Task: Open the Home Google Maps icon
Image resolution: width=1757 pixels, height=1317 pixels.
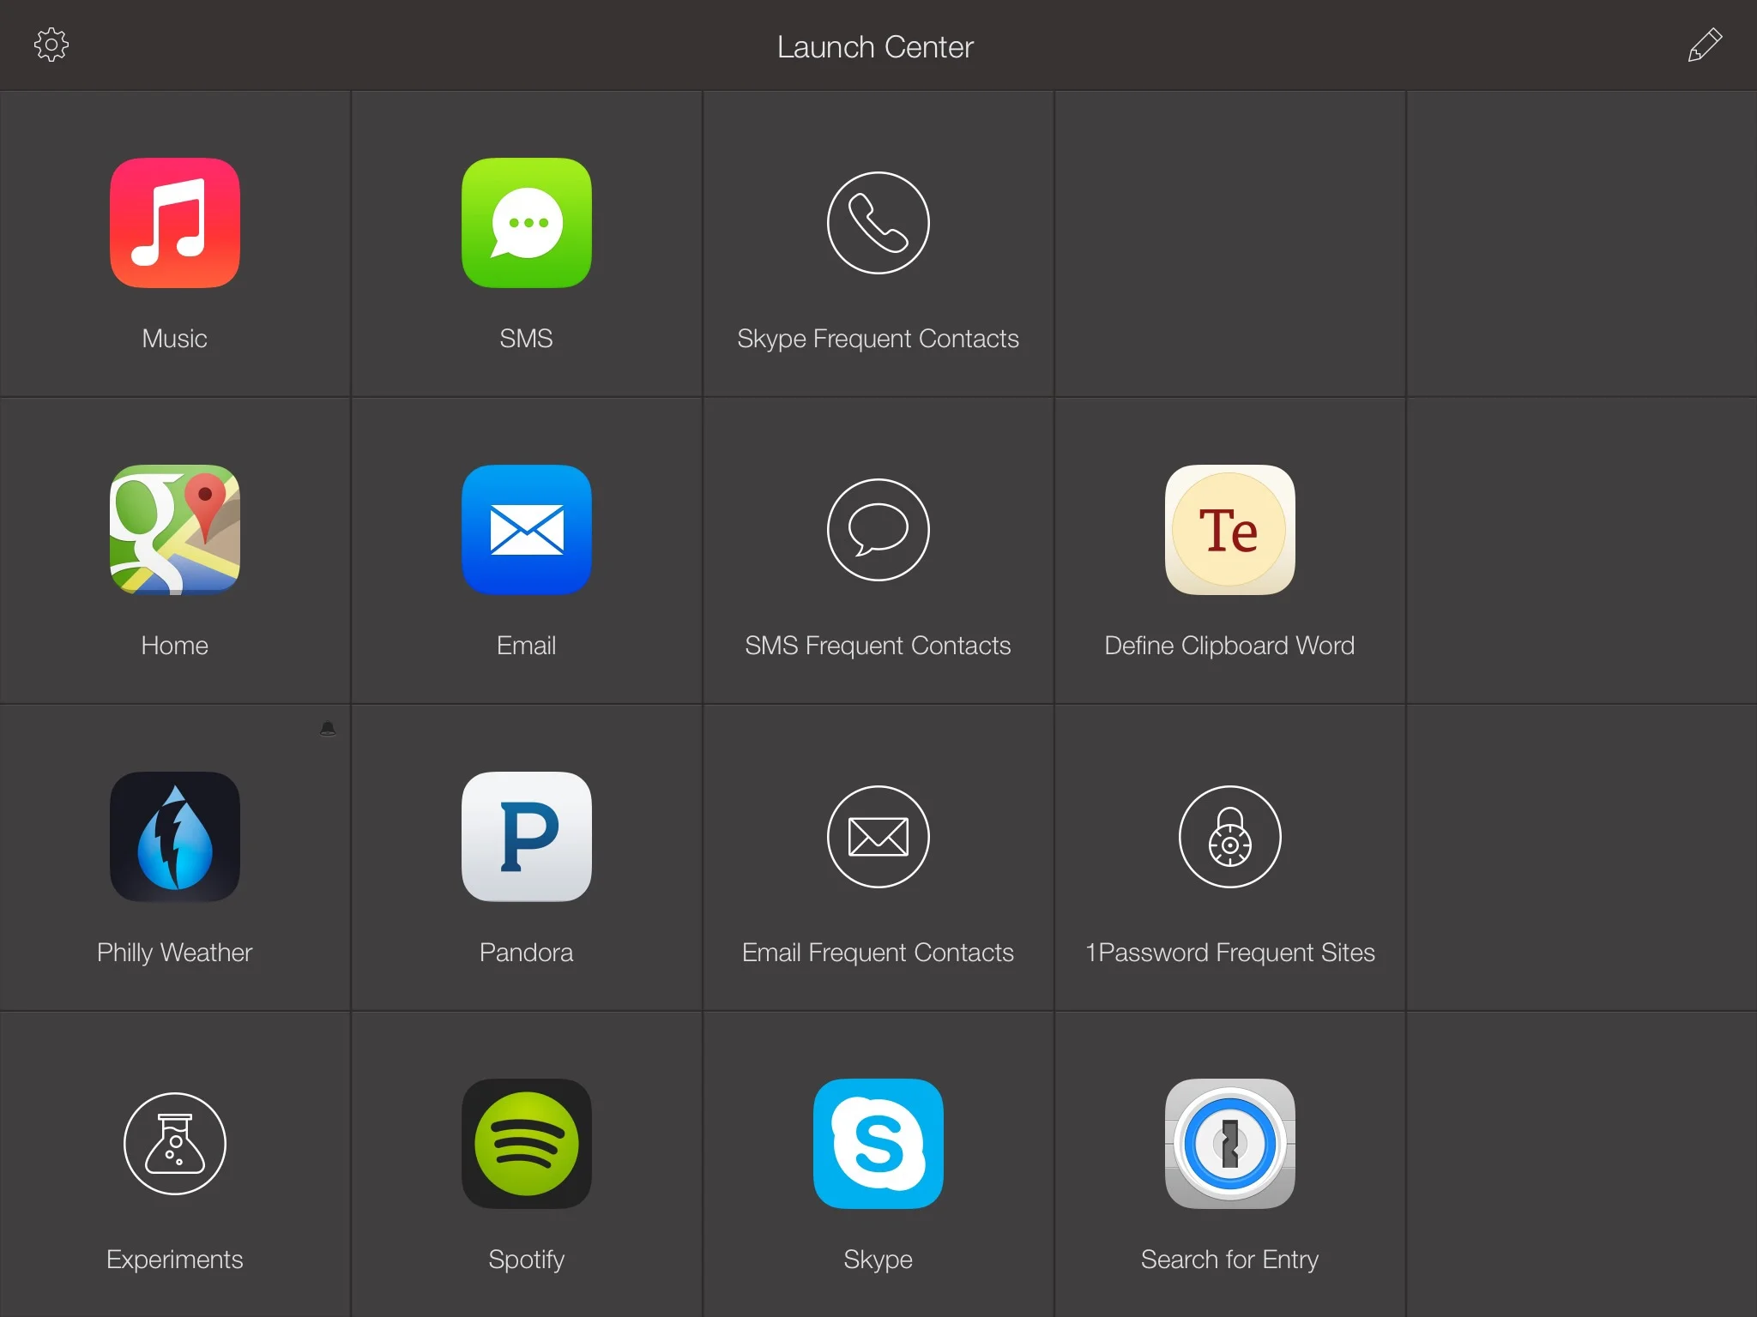Action: click(x=175, y=530)
